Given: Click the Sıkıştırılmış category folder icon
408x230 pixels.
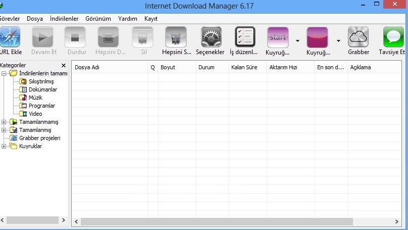Looking at the screenshot, I should (23, 81).
